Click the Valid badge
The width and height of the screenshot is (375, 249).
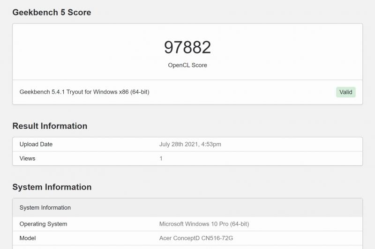click(x=345, y=92)
